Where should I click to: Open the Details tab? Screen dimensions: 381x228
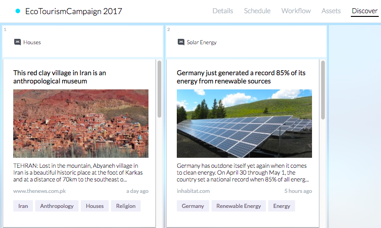[x=222, y=11]
